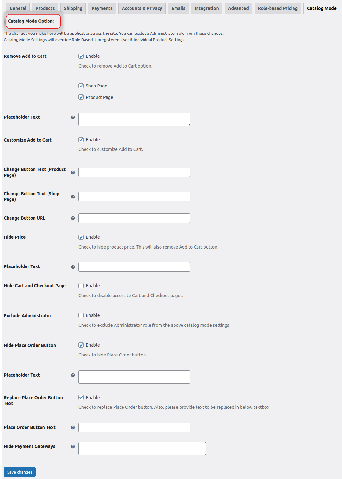Viewport: 342px width, 479px height.
Task: Open the Role-based Pricing tab
Action: (278, 8)
